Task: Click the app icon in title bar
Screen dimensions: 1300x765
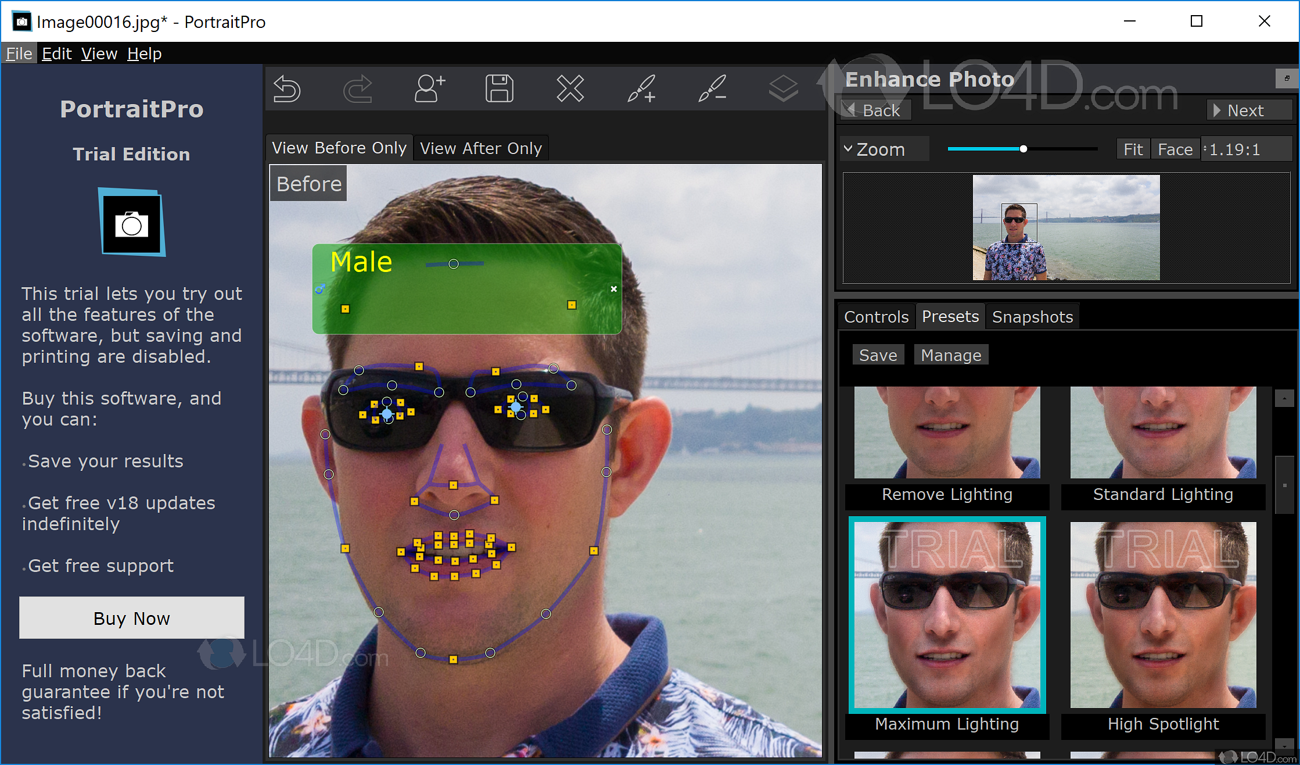Action: [21, 22]
